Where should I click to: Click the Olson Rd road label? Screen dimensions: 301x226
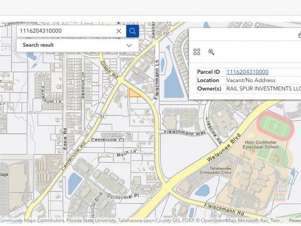click(x=109, y=70)
